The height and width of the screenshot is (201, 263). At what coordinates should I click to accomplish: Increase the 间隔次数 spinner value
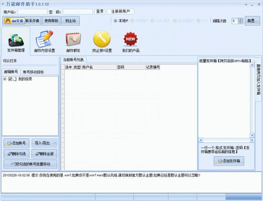(x=241, y=20)
